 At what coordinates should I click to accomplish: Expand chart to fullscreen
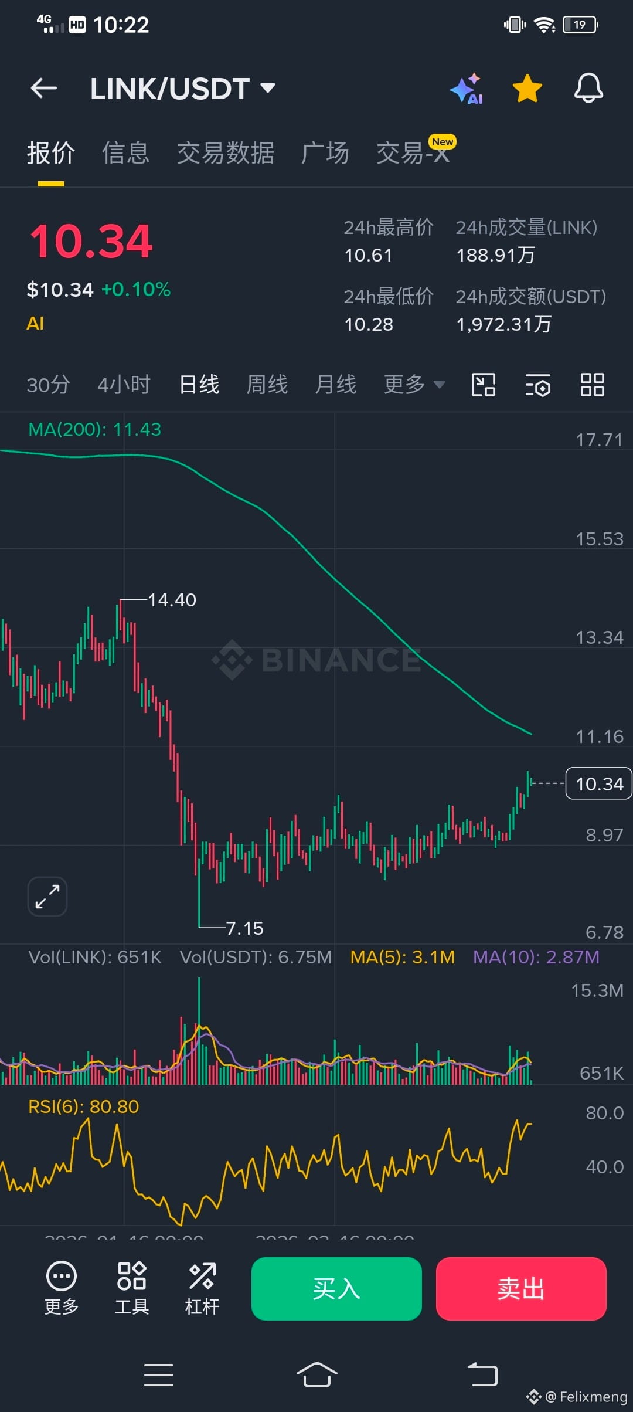pos(47,896)
